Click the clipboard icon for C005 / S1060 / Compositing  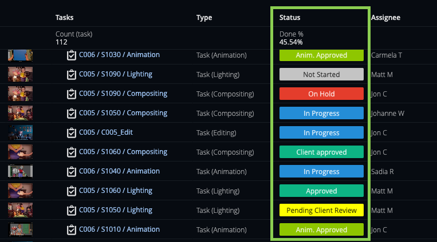coord(72,152)
